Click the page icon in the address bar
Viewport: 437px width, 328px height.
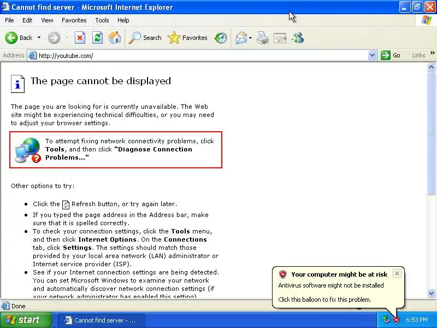pyautogui.click(x=33, y=56)
